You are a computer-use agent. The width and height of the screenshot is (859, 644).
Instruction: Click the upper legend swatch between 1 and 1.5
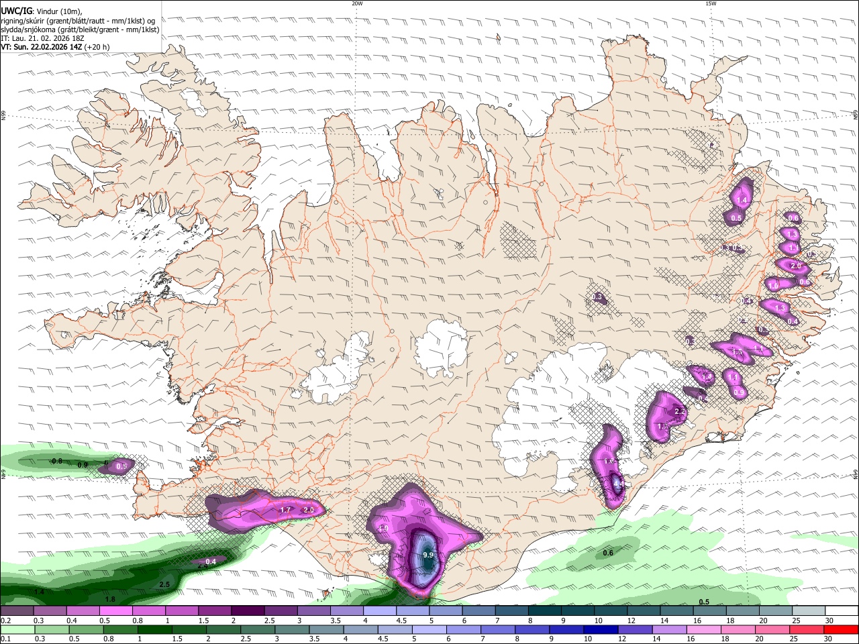[181, 611]
